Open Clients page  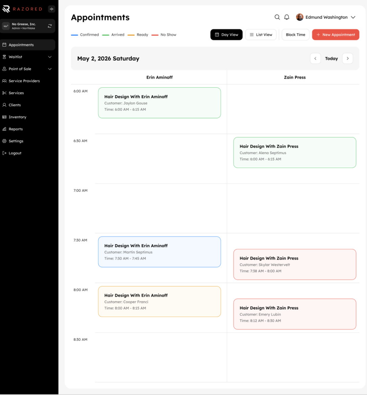tap(15, 105)
